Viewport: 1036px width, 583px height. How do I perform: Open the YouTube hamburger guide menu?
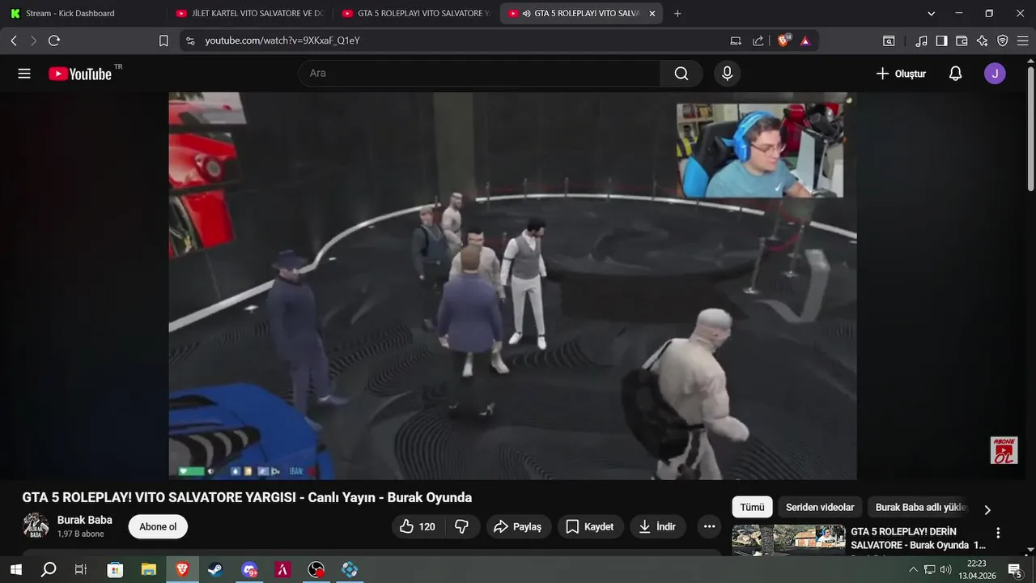[24, 74]
